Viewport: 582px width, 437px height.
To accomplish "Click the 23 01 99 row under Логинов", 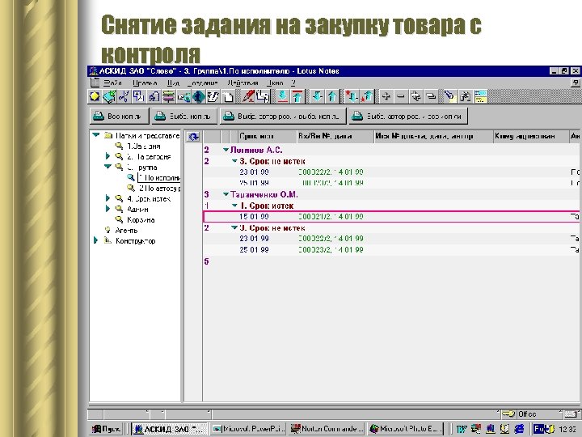I will (391, 172).
